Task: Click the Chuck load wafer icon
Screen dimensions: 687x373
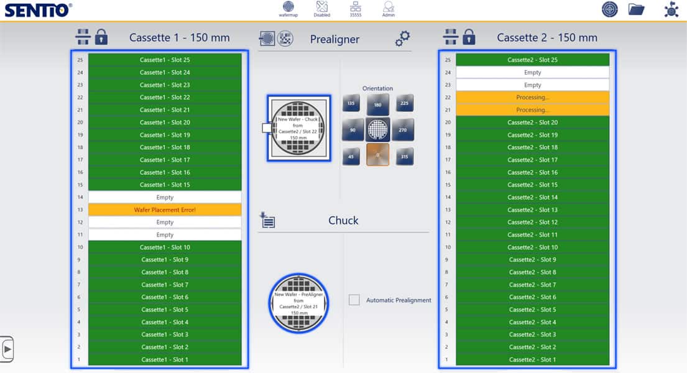Action: (x=267, y=220)
